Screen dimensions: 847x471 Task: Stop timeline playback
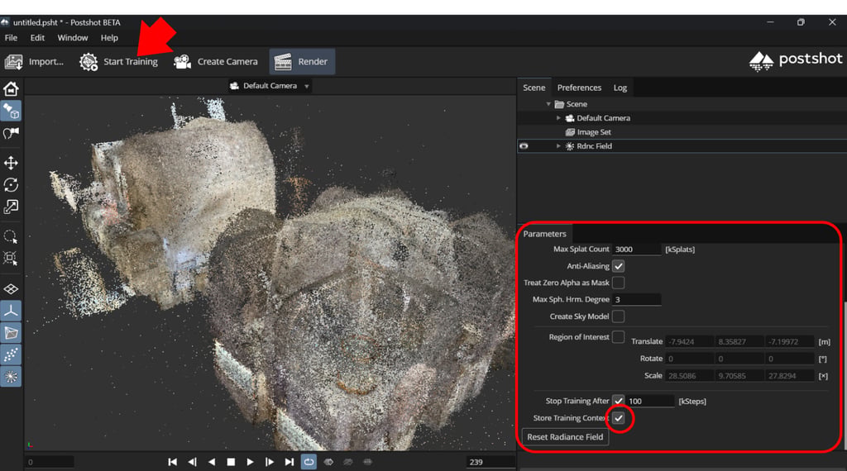(x=231, y=462)
